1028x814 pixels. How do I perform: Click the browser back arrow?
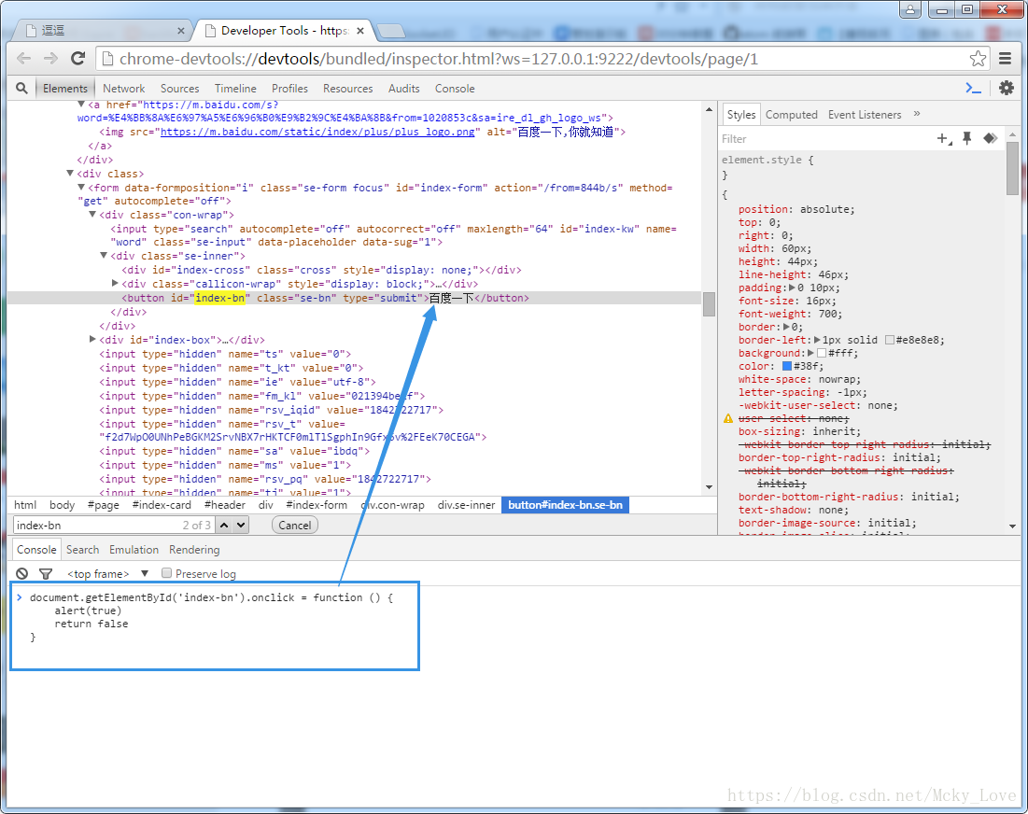coord(23,58)
